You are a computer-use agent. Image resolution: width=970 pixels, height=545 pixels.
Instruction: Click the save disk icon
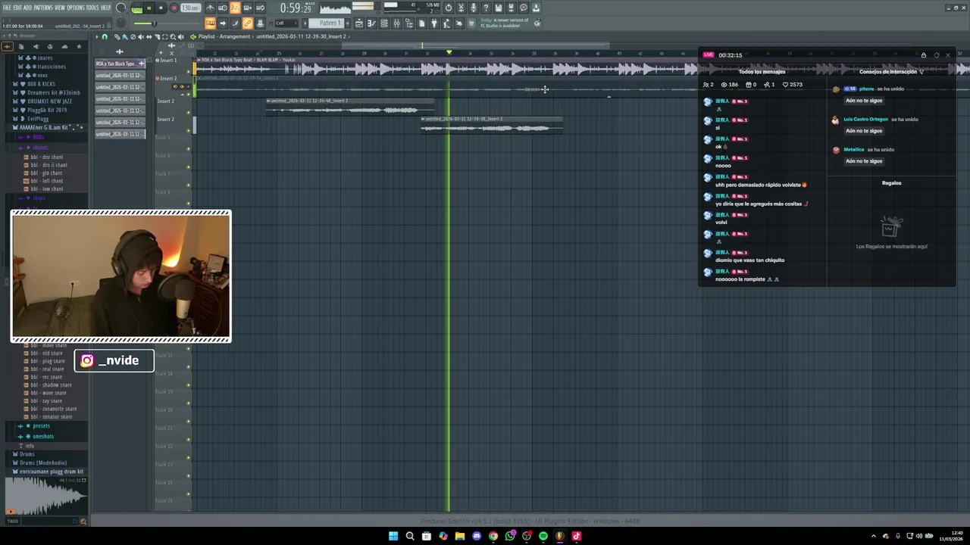[498, 8]
